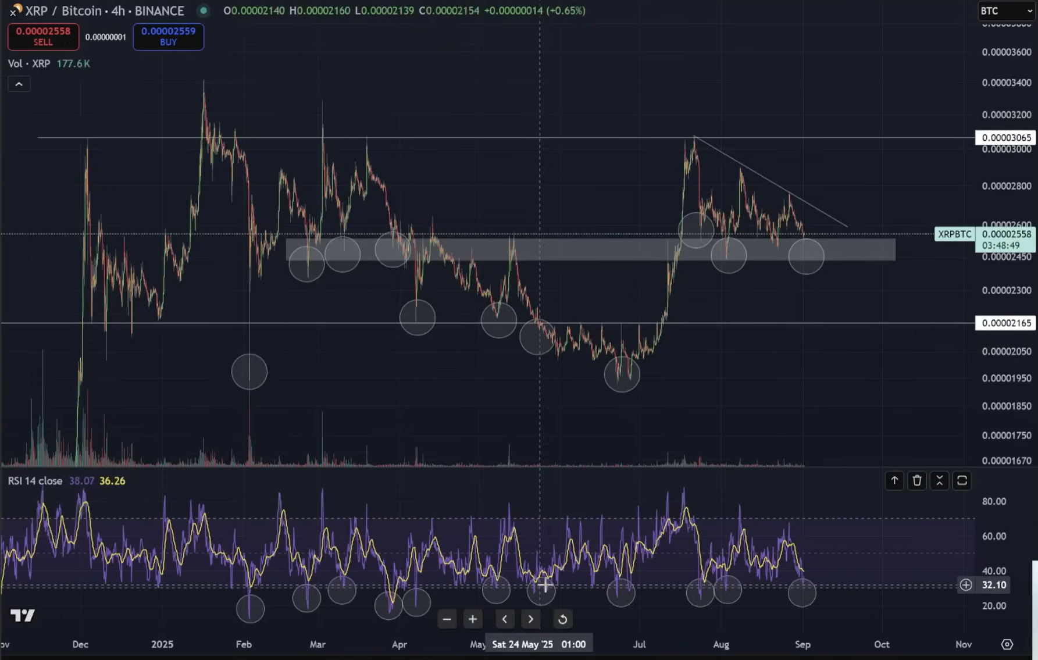
Task: Click the plus circle beside the 32.10 RSI level
Action: coord(965,585)
